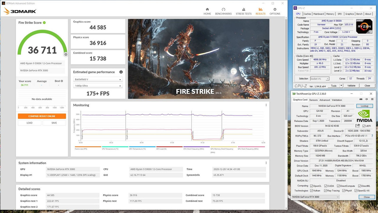Click the NVIDIA logo in GPU-Z
This screenshot has width=378, height=213.
point(364,116)
